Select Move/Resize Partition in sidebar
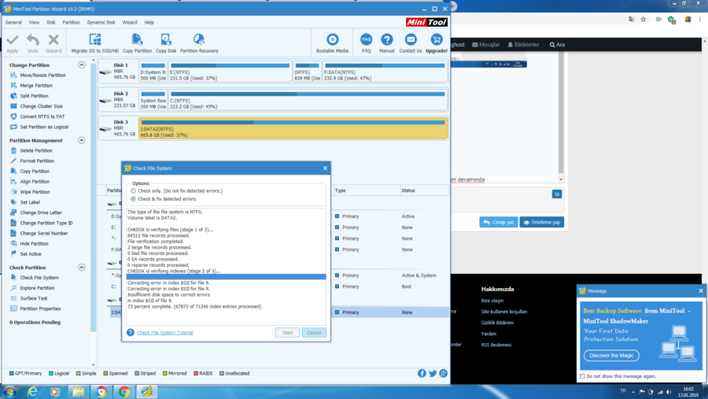Screen dimensions: 708x399 (42, 75)
